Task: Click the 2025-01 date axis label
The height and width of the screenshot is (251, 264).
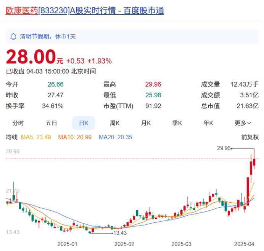Action: pyautogui.click(x=68, y=244)
